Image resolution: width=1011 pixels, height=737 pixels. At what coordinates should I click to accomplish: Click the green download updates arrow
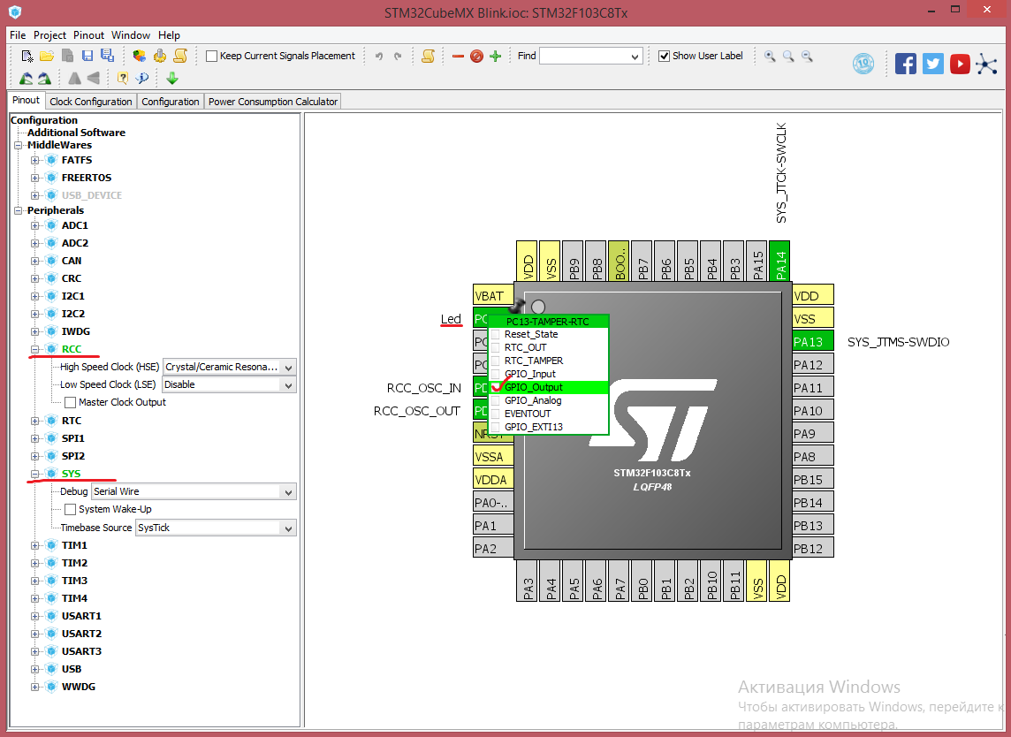(172, 78)
